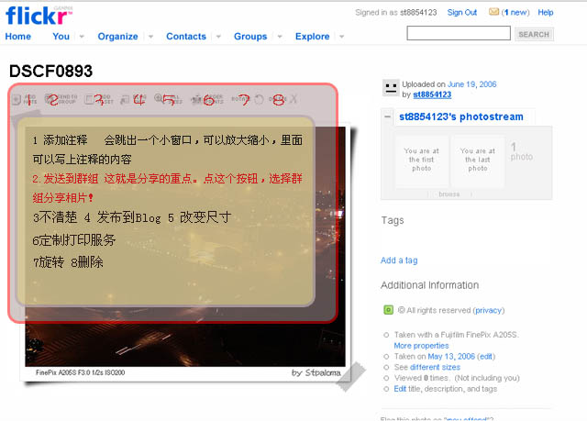
Task: Click the Help link
Action: click(546, 12)
